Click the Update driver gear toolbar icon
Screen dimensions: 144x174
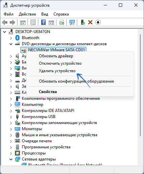[62, 22]
